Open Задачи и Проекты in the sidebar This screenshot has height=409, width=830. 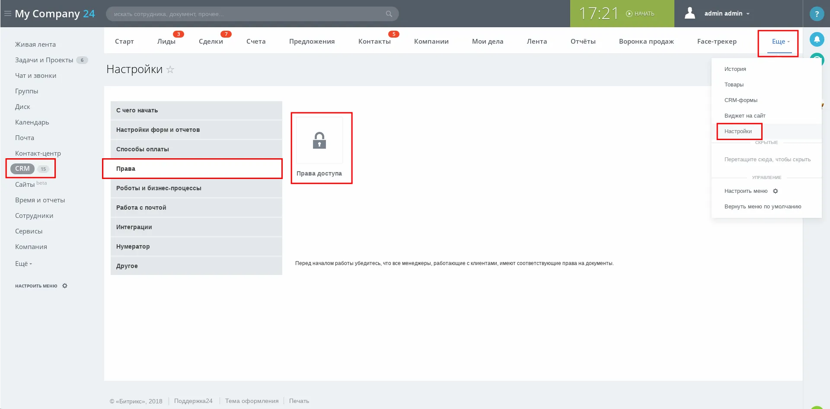(44, 60)
